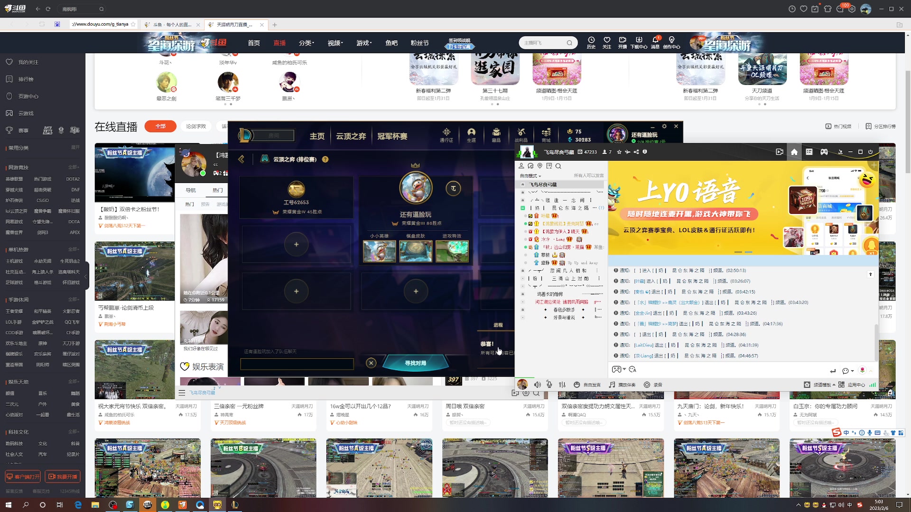The image size is (911, 512).
Task: Open the 通行证 pass icon in LoL client
Action: pyautogui.click(x=446, y=135)
